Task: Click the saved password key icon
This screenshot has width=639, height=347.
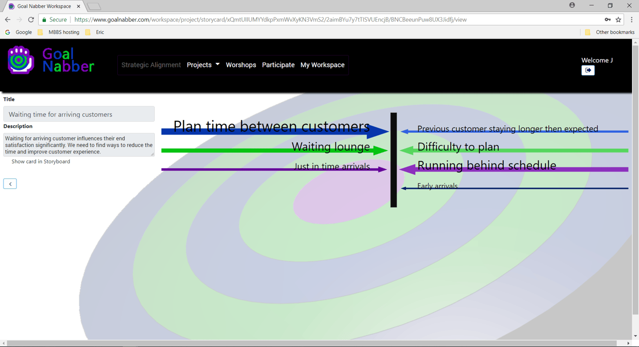Action: coord(608,19)
